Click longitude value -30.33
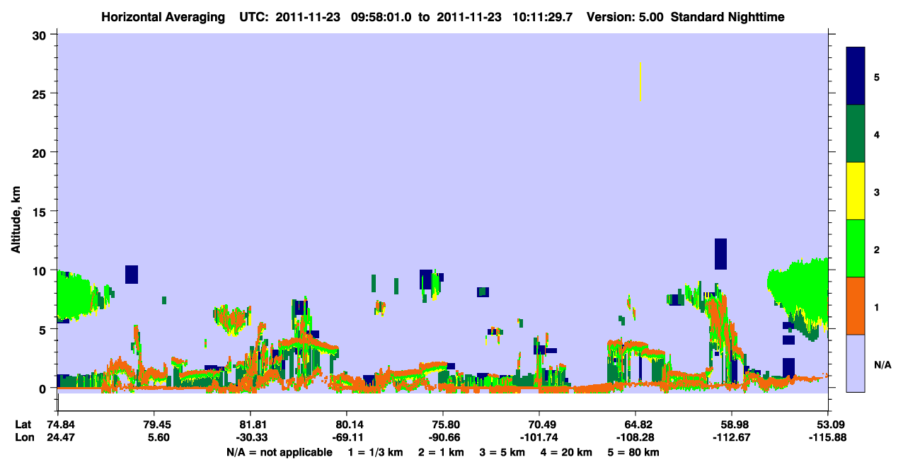Screen dimensions: 920x472 coord(251,438)
